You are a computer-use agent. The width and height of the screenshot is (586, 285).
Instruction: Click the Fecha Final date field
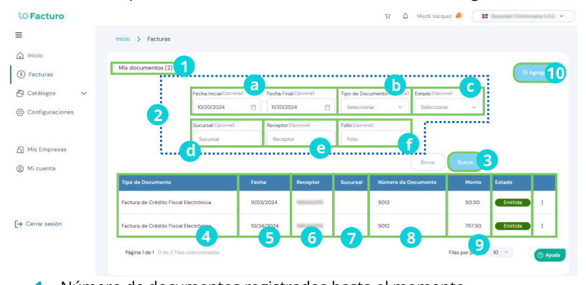301,107
